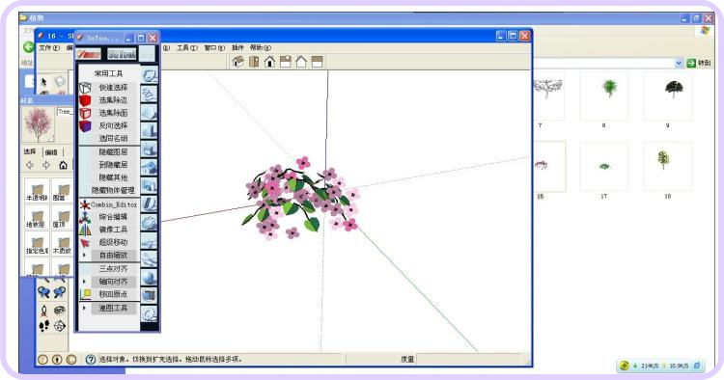Image resolution: width=724 pixels, height=380 pixels.
Task: Click the 移回原点 axes icon
Action: 85,294
